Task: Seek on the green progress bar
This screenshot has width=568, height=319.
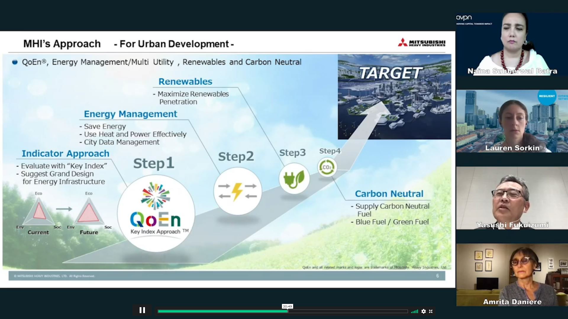Action: pyautogui.click(x=222, y=311)
